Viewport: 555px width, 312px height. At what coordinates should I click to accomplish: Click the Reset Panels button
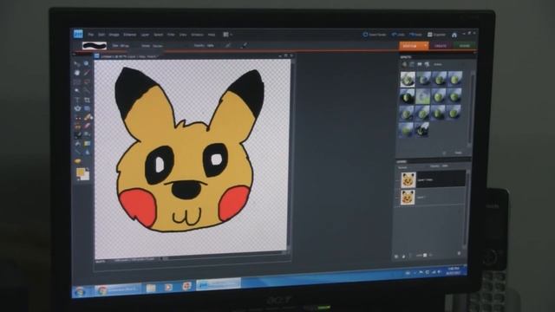click(x=375, y=35)
